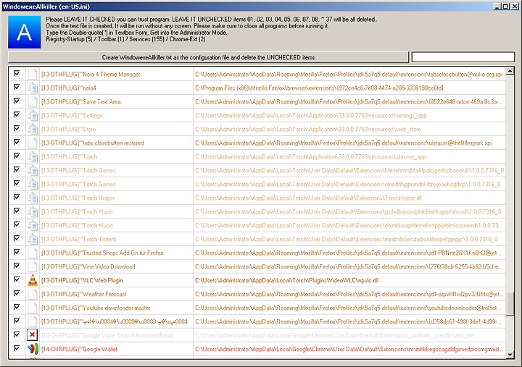Select the '[14-CHRPLUG]""Google Wallet' name text

click(79, 349)
